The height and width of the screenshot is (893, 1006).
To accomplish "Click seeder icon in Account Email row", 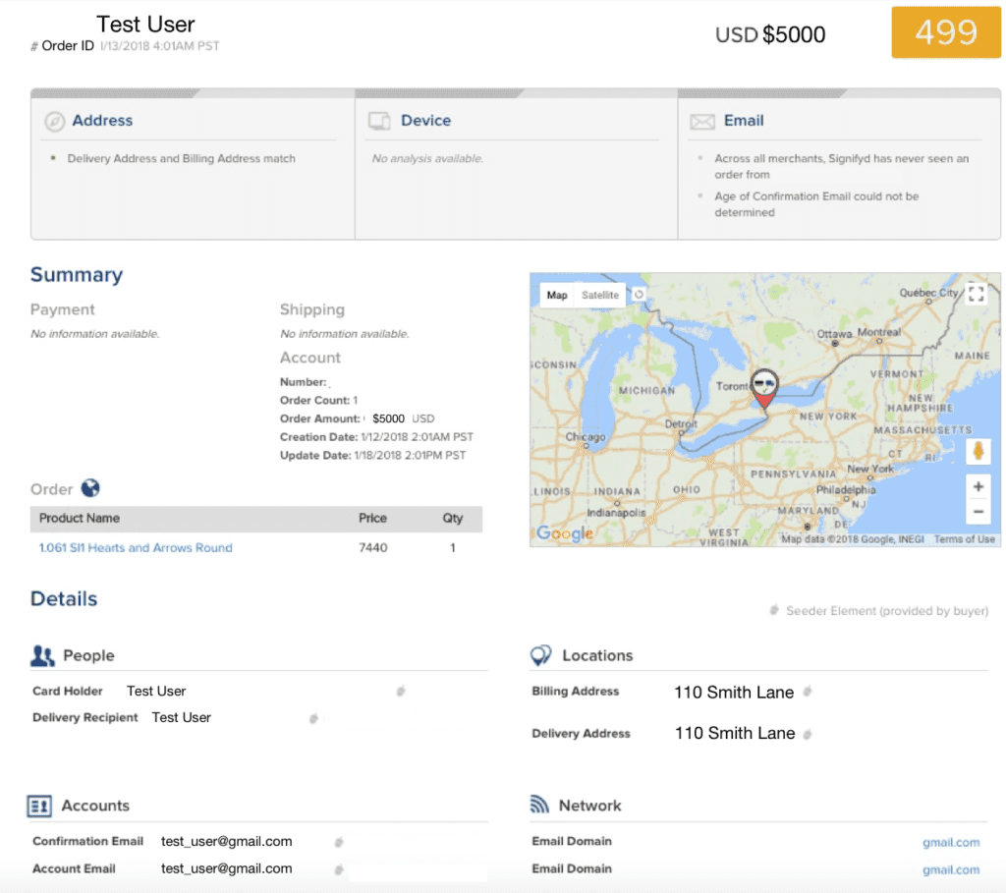I will [339, 869].
